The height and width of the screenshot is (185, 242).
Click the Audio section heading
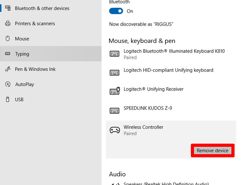pos(117,174)
